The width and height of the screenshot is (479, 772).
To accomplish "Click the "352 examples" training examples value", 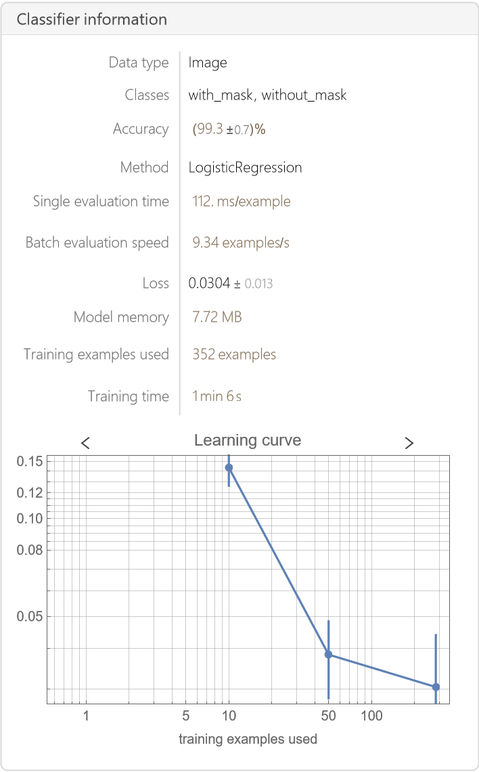I will [x=234, y=354].
